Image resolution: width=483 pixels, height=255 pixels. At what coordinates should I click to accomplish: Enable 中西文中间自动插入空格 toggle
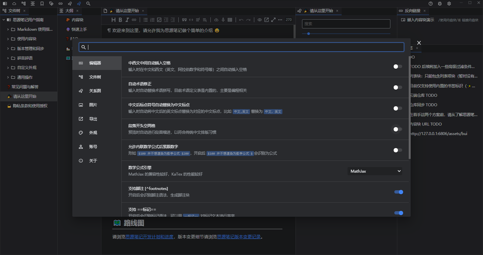point(398,66)
